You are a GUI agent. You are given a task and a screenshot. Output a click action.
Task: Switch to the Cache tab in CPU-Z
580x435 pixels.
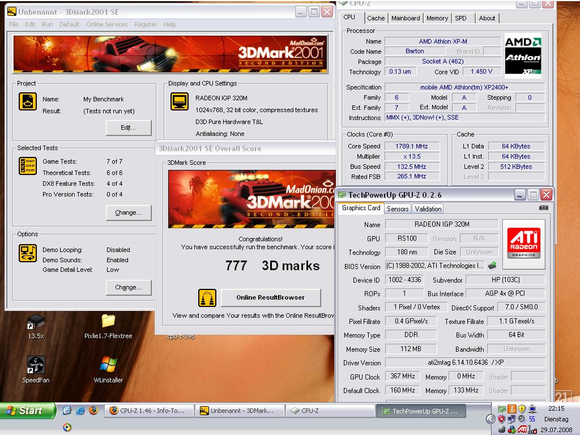376,18
